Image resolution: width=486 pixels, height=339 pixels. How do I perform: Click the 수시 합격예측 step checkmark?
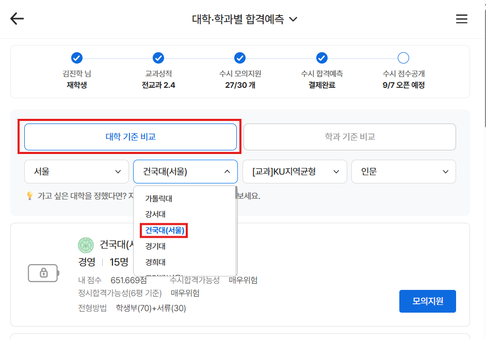click(x=322, y=58)
